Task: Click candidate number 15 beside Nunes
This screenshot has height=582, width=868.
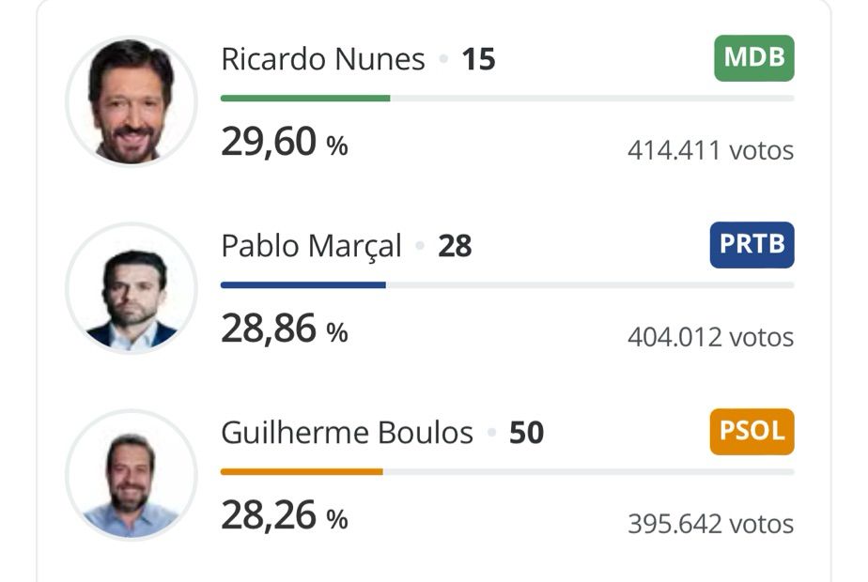Action: pyautogui.click(x=479, y=59)
